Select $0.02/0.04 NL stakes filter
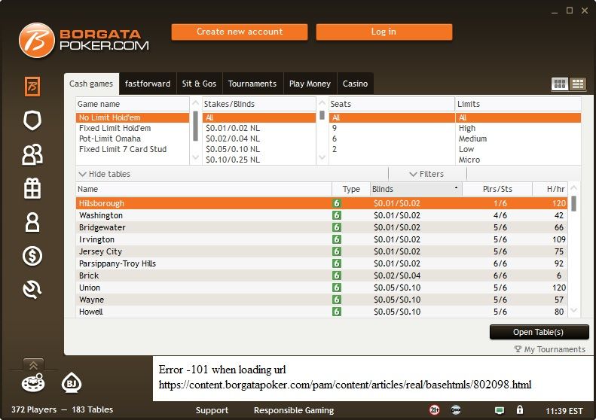The height and width of the screenshot is (420, 596). (259, 139)
